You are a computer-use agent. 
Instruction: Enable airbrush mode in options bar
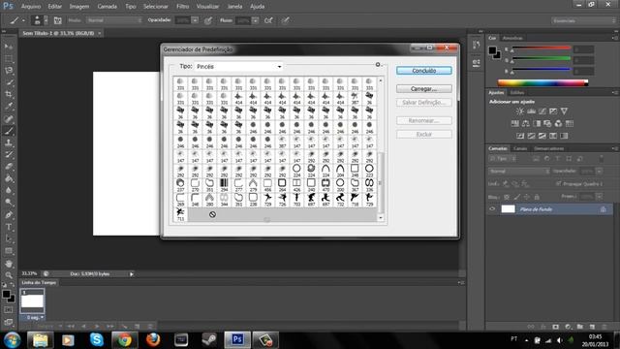[268, 20]
